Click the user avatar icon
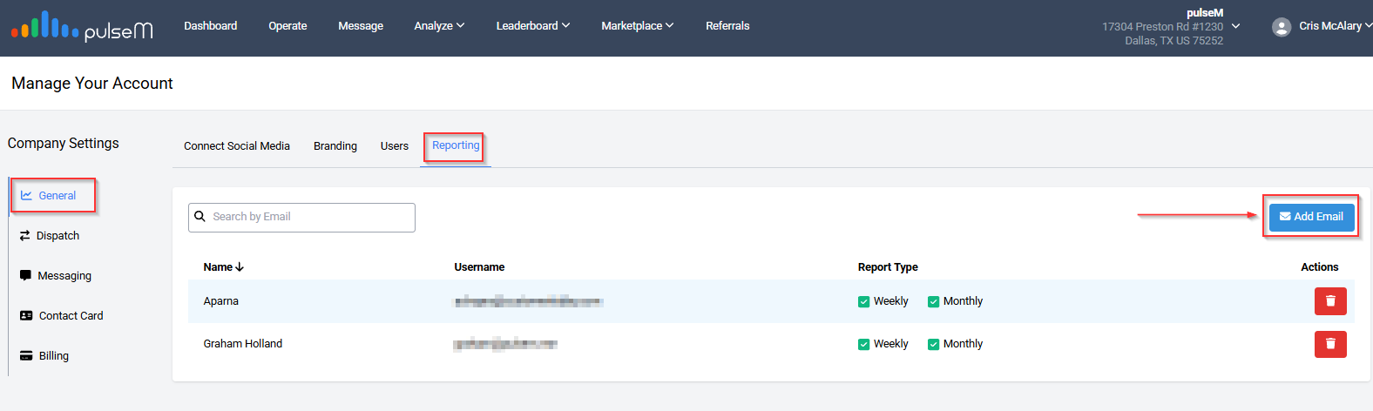 coord(1281,27)
